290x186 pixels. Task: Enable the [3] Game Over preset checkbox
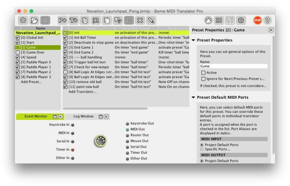coord(18,52)
